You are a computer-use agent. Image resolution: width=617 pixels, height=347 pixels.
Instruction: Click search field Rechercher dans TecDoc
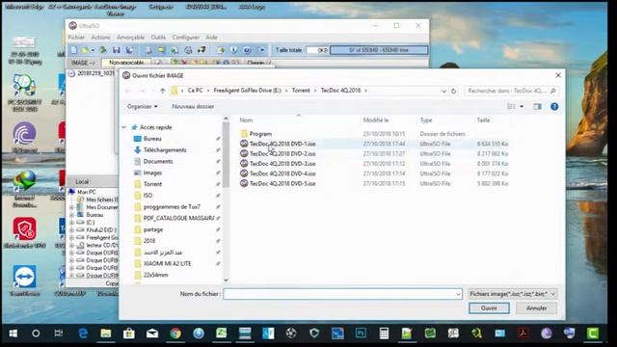[511, 91]
